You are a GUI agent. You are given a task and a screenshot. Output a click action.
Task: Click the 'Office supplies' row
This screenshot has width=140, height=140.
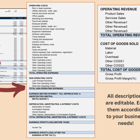[38, 16]
